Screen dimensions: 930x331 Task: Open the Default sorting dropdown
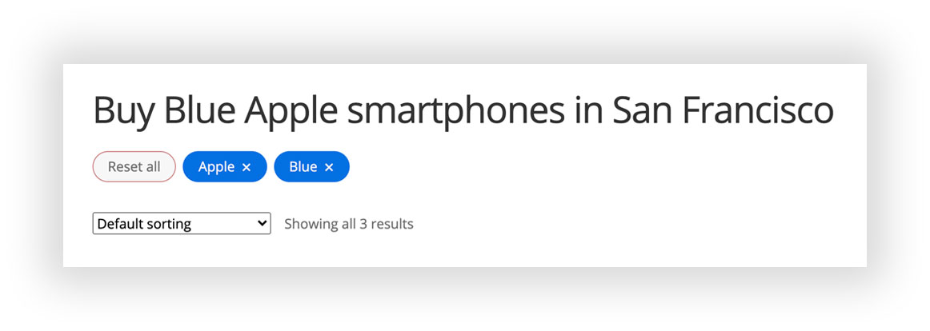tap(182, 224)
